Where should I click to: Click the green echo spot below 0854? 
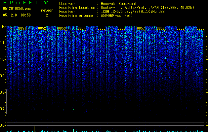73,109
